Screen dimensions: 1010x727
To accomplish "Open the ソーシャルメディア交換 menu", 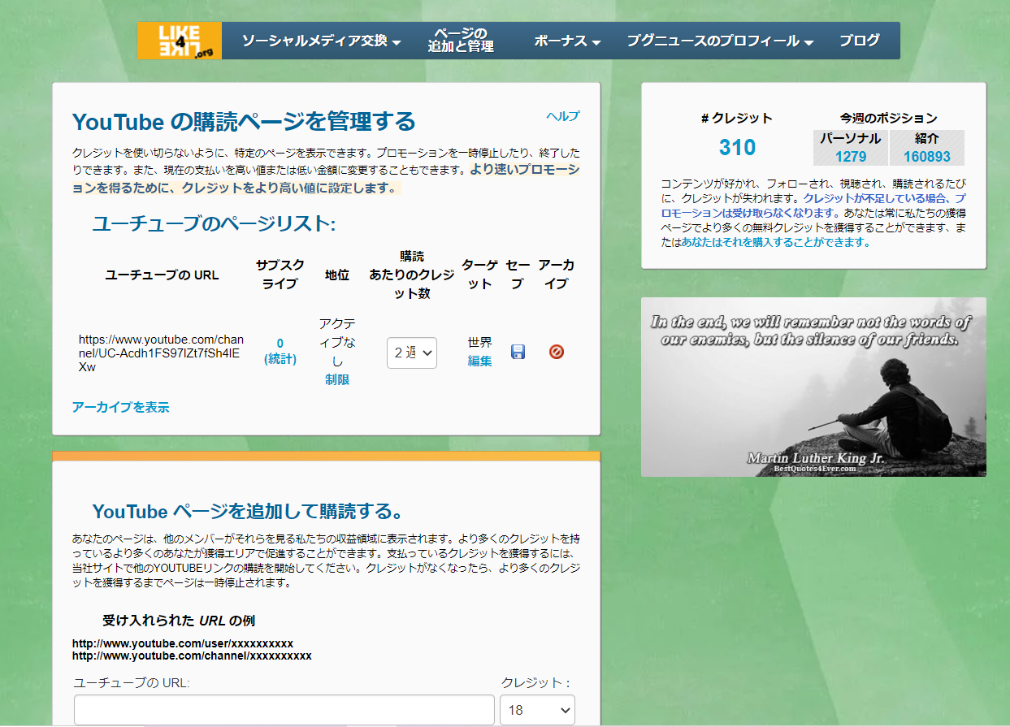I will pos(322,41).
